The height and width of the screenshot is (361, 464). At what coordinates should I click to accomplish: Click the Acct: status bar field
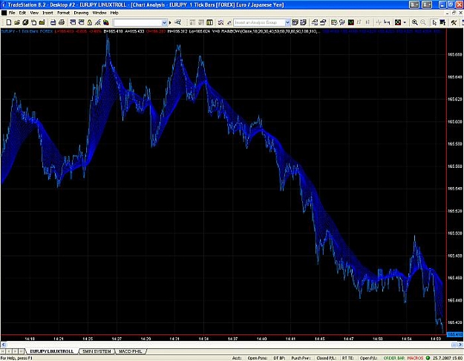click(x=237, y=358)
